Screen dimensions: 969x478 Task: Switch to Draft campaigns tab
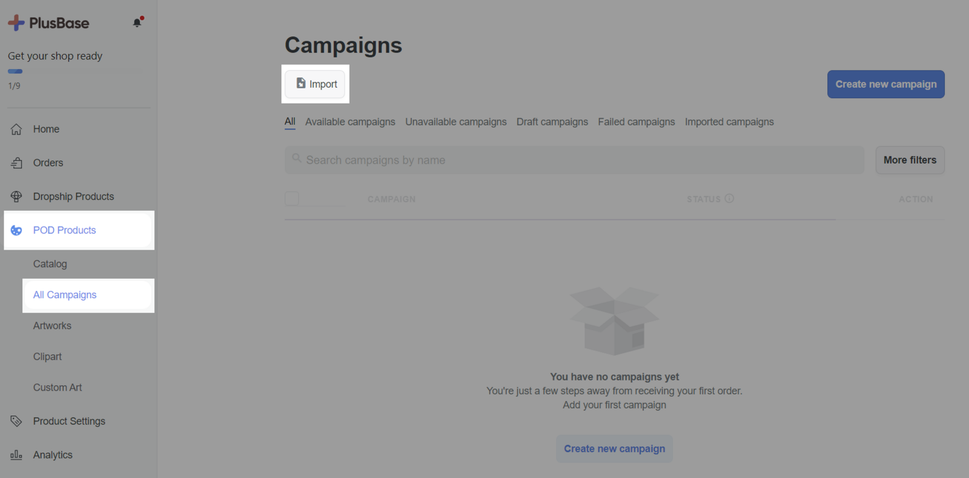click(552, 122)
